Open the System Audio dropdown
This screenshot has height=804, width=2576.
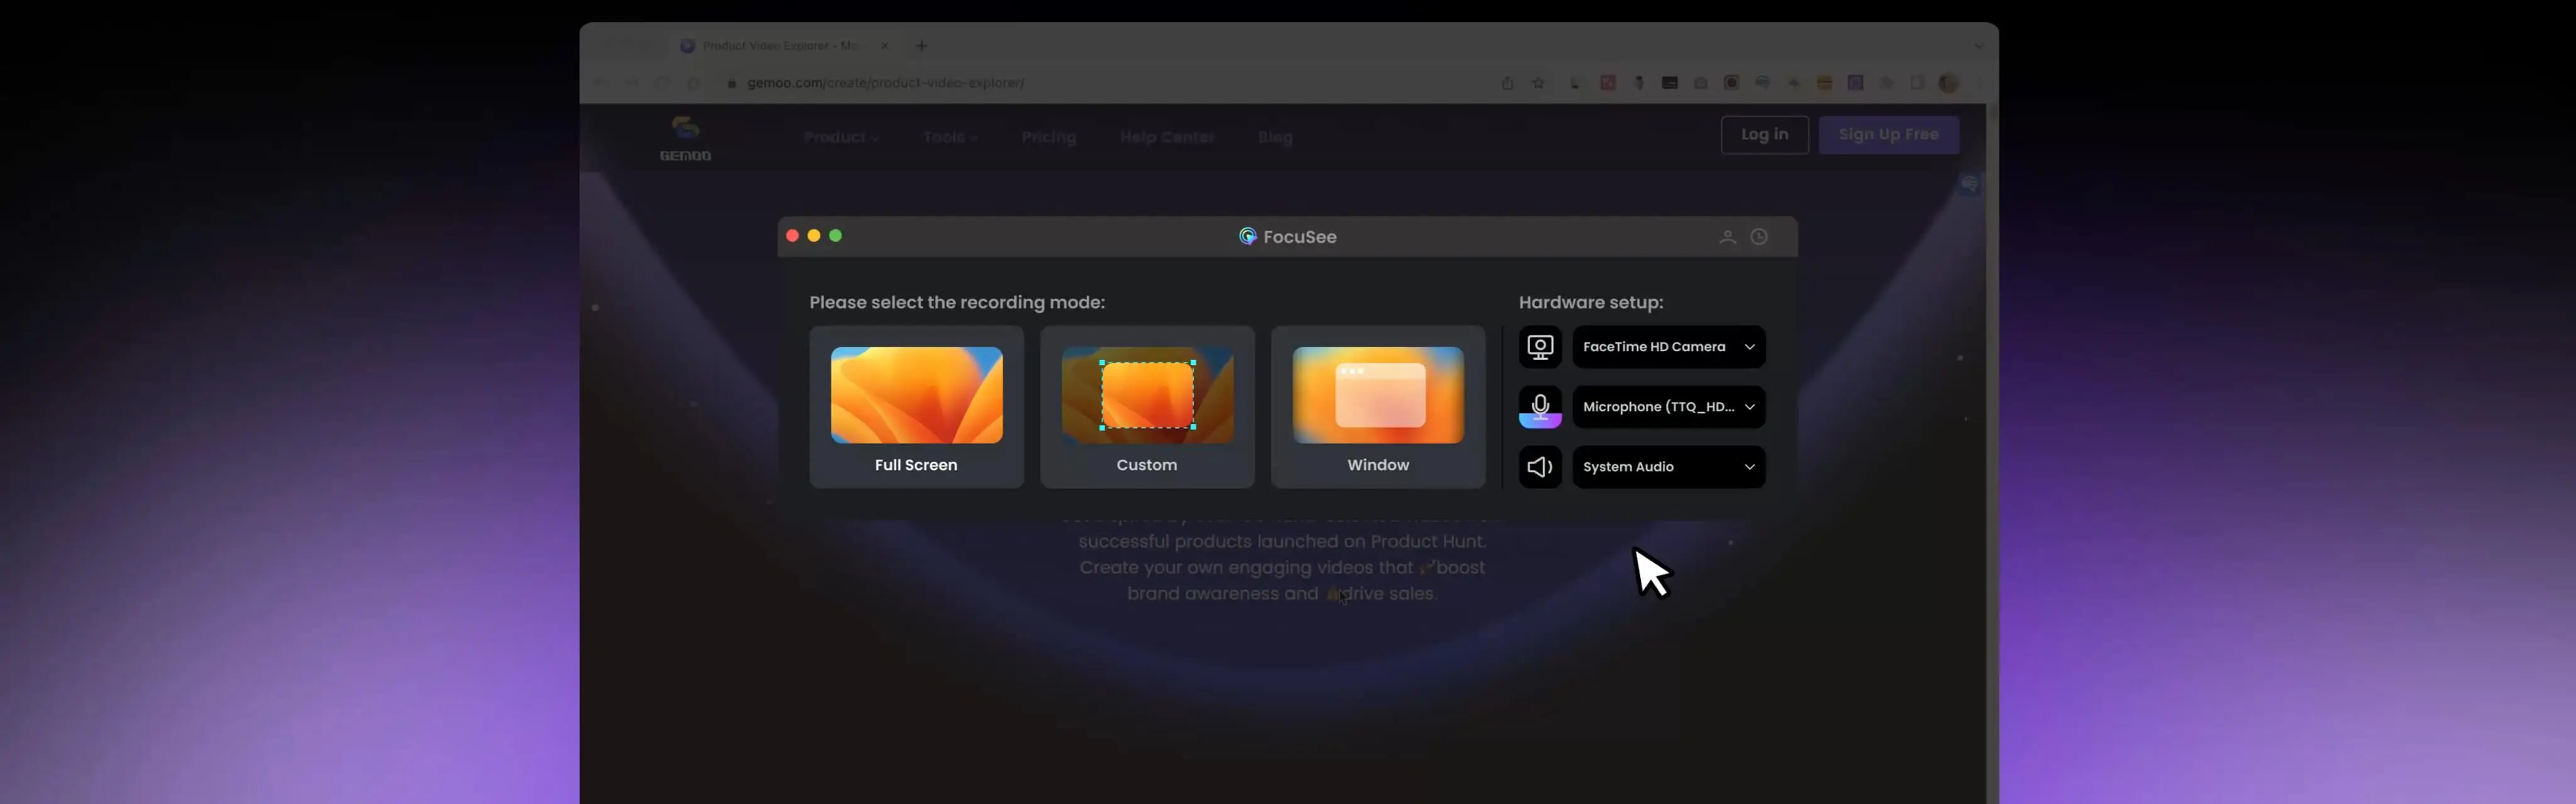1669,467
